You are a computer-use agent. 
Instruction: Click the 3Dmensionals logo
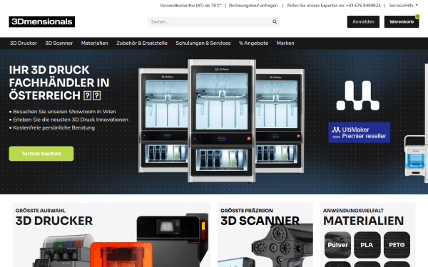(x=42, y=22)
